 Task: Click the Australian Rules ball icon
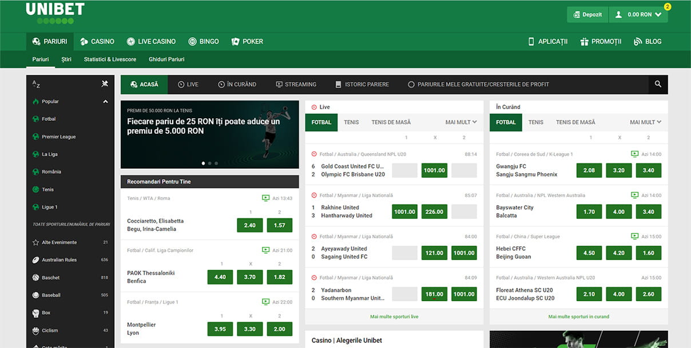point(36,260)
